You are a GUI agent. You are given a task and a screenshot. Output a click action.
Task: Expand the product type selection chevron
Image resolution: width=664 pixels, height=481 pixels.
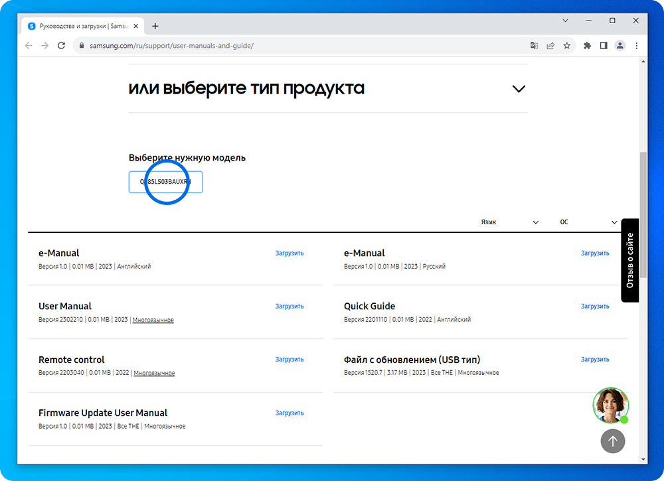point(519,89)
